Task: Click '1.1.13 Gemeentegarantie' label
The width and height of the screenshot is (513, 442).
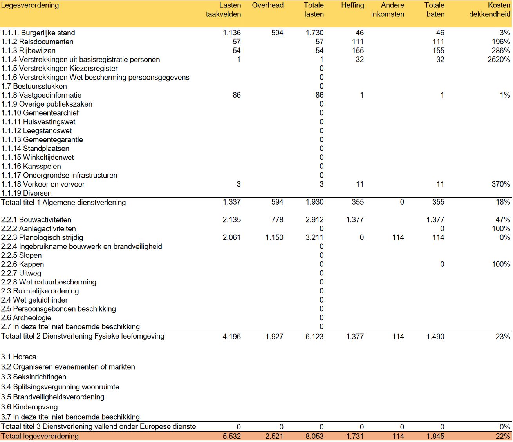Action: tap(42, 140)
